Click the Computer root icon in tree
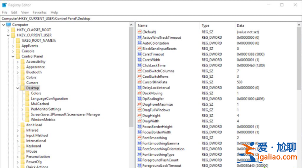The width and height of the screenshot is (302, 168). pos(8,25)
